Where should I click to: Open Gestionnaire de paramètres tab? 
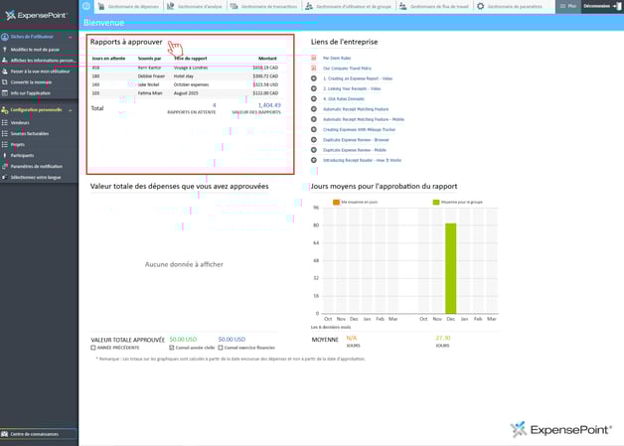point(510,6)
